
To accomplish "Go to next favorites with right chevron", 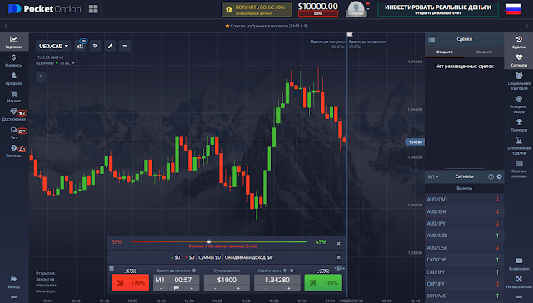I will (x=527, y=26).
